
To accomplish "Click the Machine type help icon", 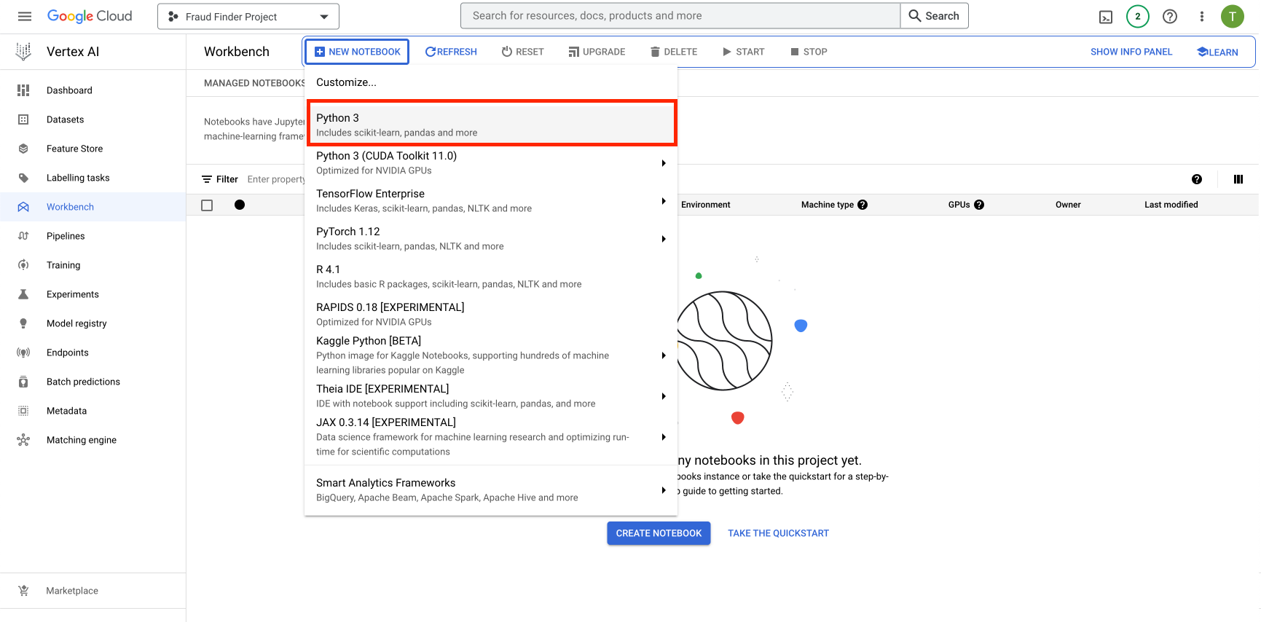I will (x=863, y=205).
